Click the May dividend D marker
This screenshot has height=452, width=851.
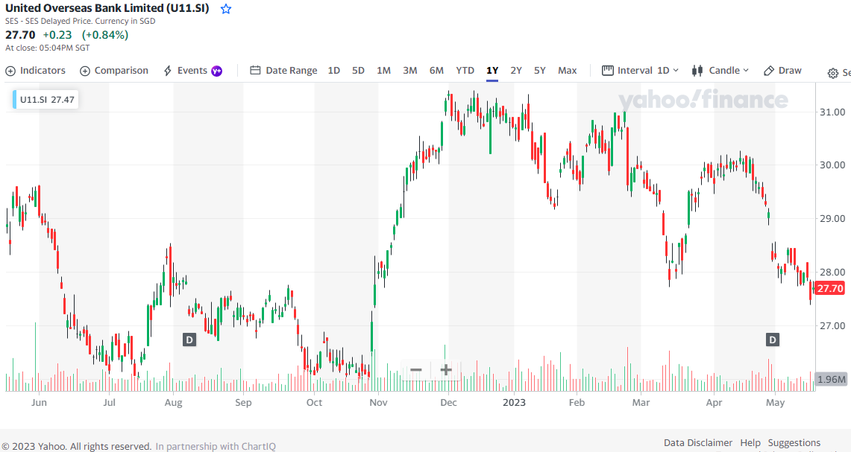coord(772,340)
